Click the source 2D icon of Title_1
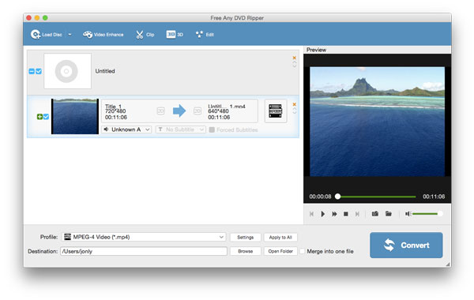The height and width of the screenshot is (300, 474). tap(160, 111)
